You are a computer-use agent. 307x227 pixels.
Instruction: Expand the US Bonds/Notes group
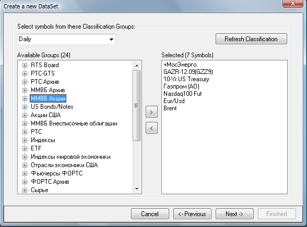tap(25, 107)
